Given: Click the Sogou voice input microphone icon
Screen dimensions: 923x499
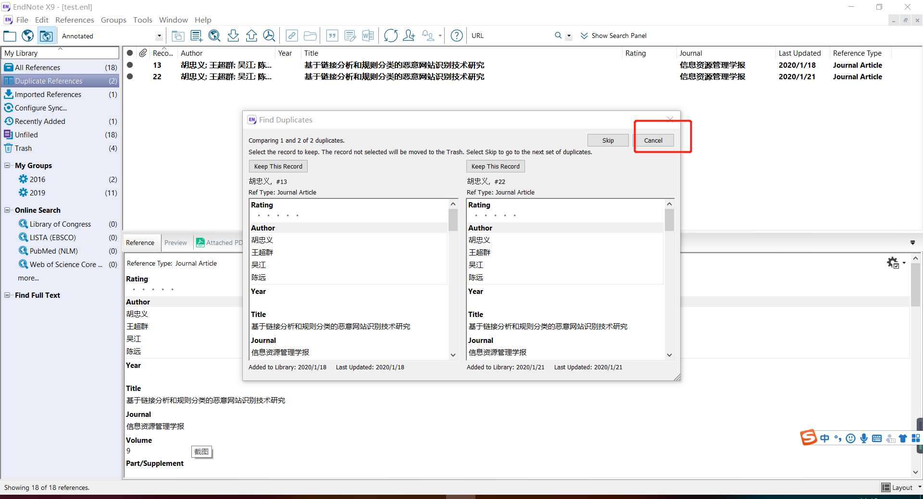Looking at the screenshot, I should pos(864,438).
